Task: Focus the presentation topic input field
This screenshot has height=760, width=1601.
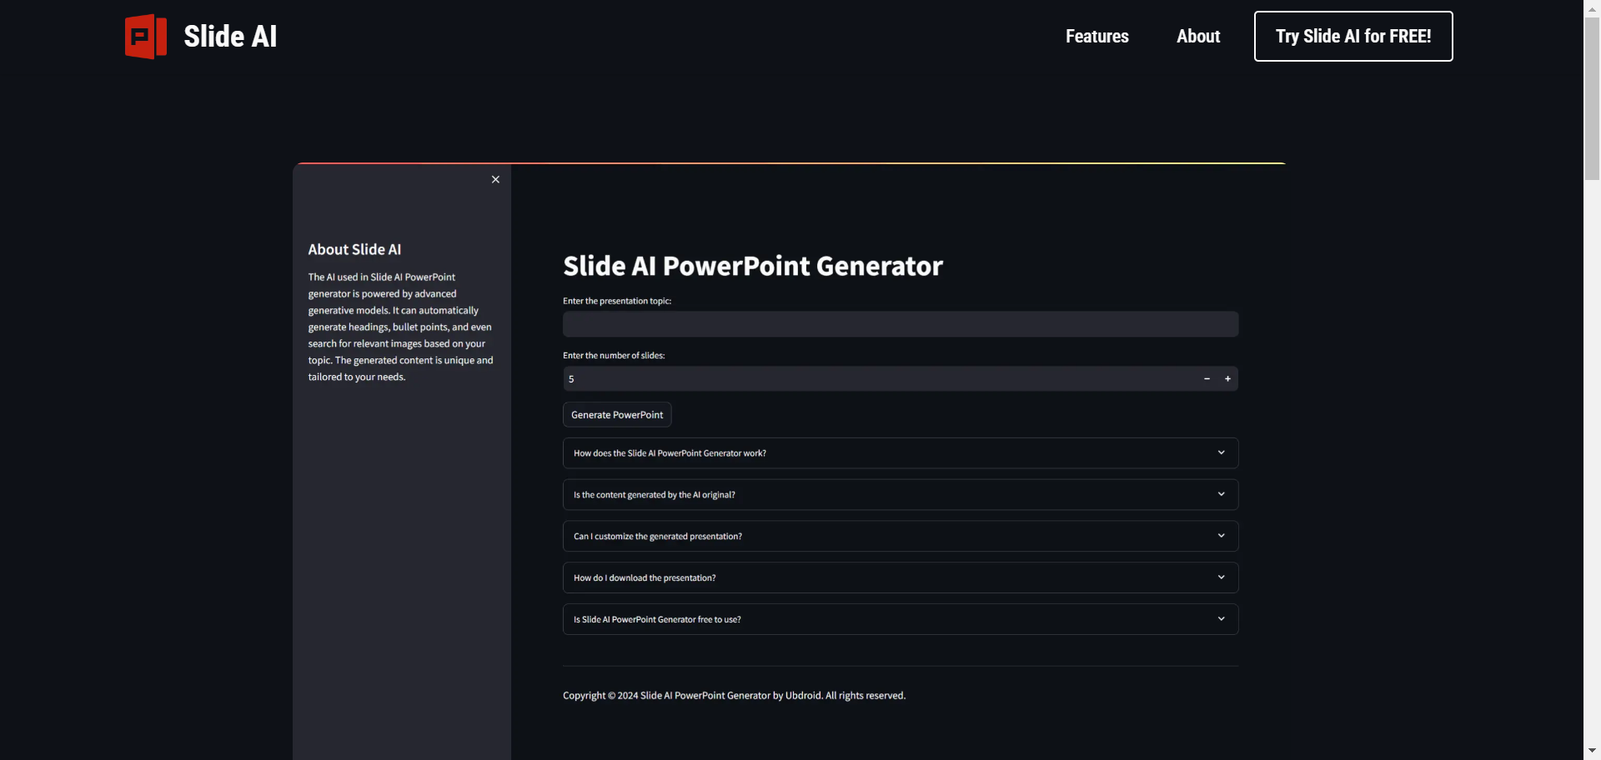Action: pos(901,324)
